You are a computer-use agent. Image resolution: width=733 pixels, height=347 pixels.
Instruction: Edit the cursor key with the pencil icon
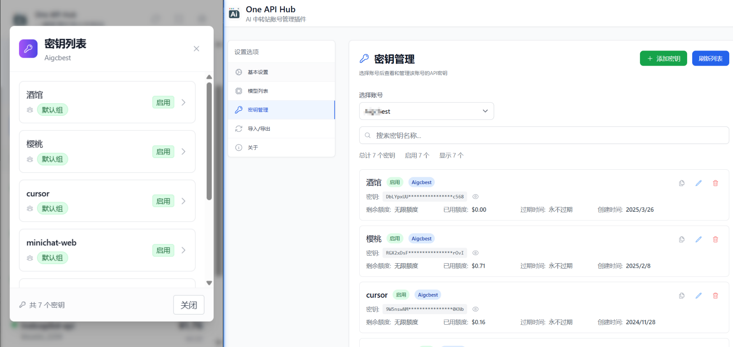(x=698, y=296)
